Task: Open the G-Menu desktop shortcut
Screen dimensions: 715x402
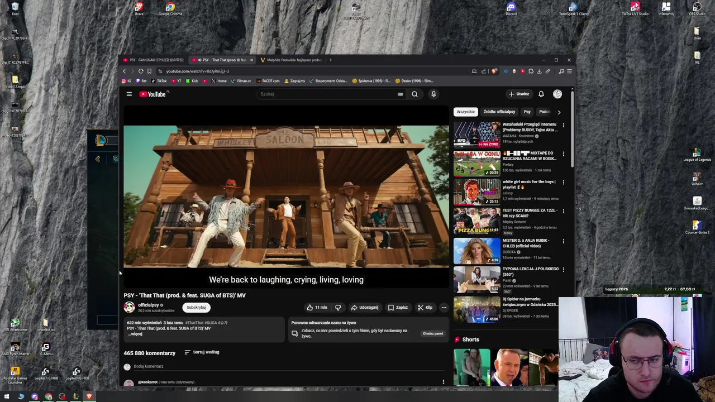Action: point(46,350)
